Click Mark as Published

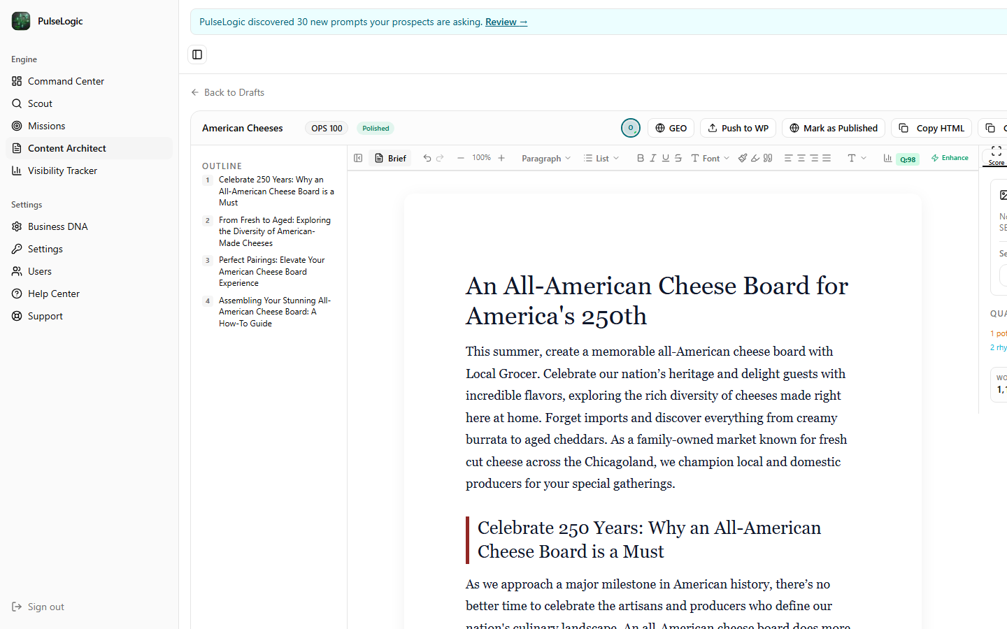[834, 128]
